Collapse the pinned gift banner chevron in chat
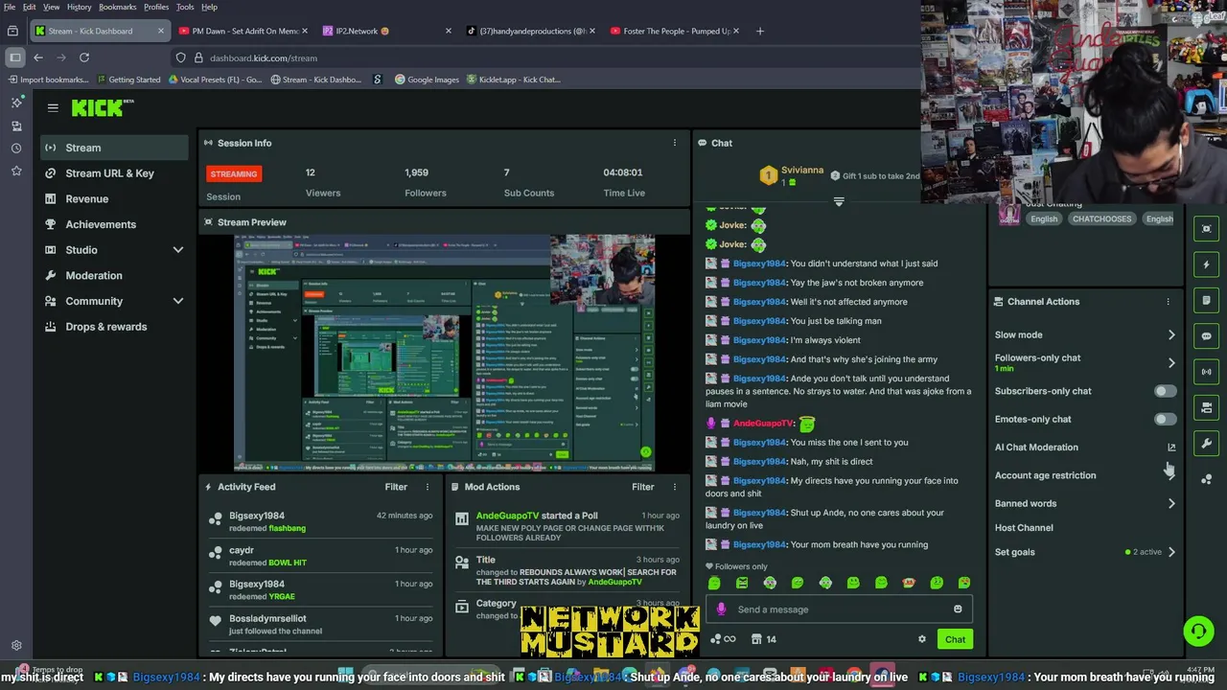 [839, 202]
